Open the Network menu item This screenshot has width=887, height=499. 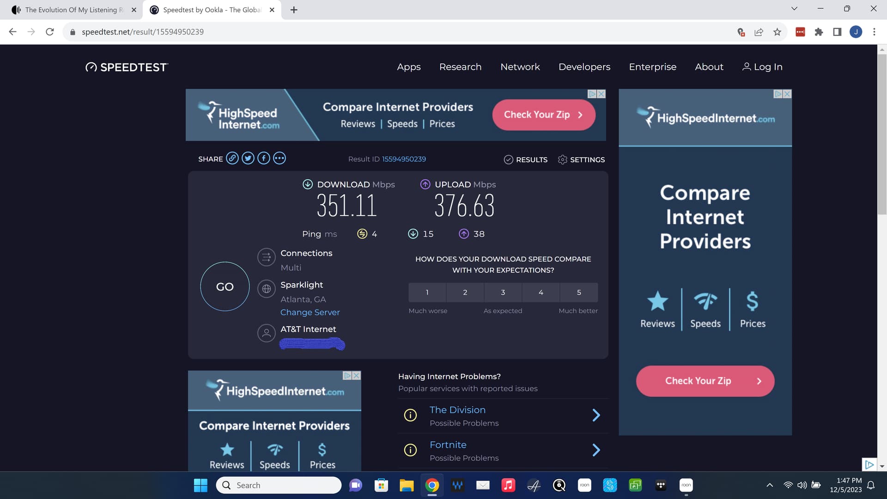(520, 67)
